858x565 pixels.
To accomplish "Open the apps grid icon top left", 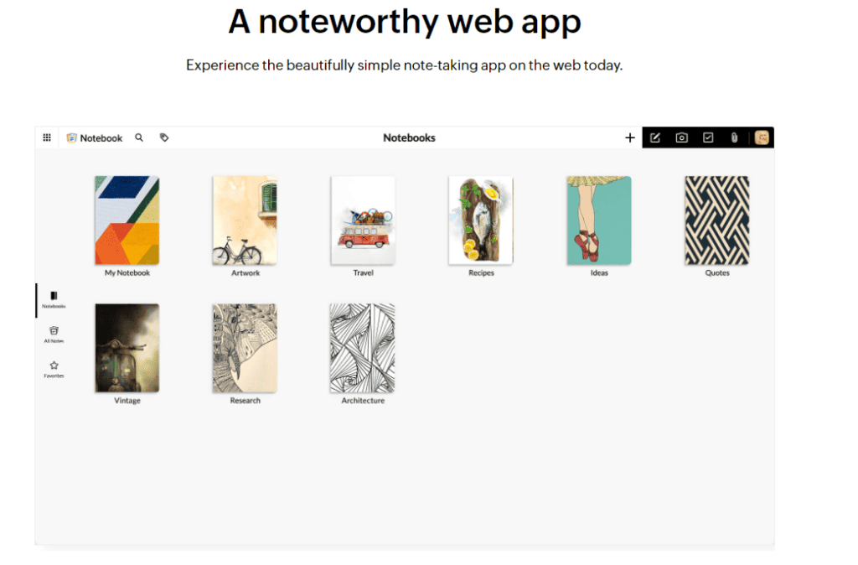I will [x=47, y=137].
